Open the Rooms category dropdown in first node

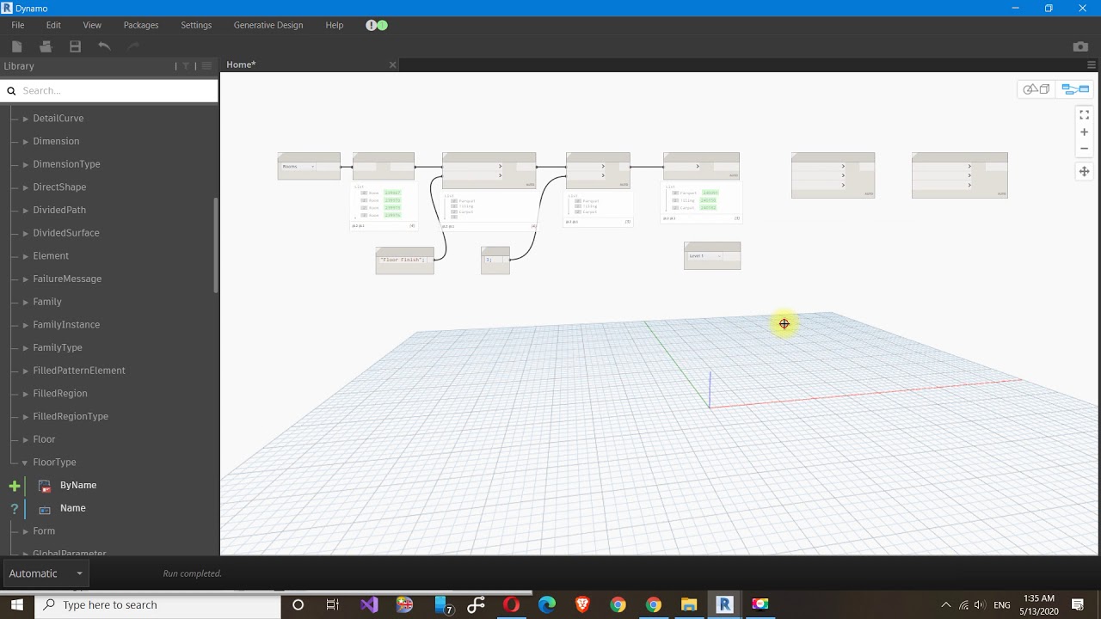pos(298,167)
